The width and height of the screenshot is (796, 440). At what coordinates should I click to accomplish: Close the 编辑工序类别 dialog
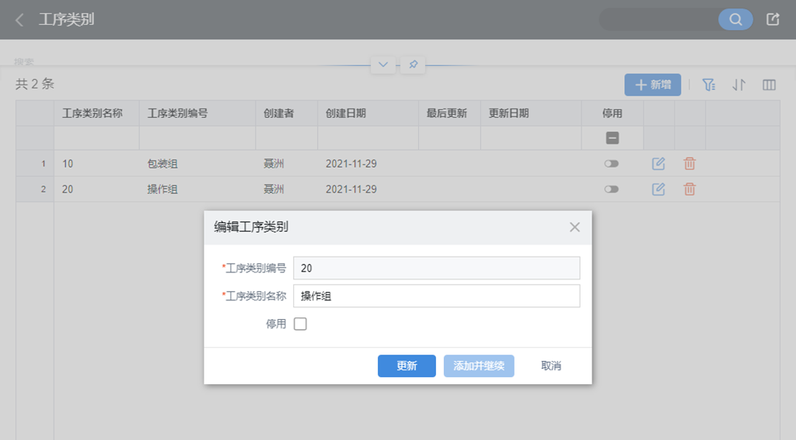click(x=574, y=227)
